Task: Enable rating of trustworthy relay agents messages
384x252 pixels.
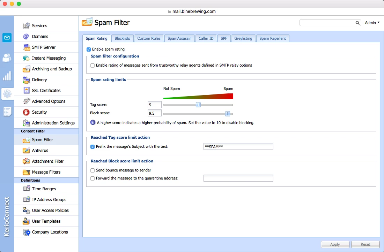Action: point(93,66)
